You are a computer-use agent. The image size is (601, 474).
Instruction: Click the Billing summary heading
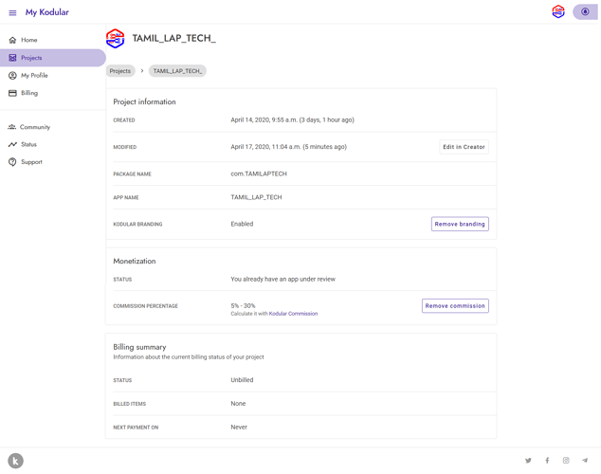[139, 347]
